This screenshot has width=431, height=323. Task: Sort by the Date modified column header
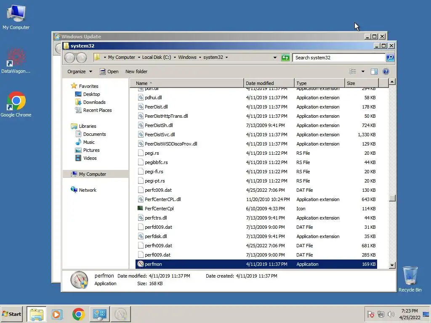point(269,83)
